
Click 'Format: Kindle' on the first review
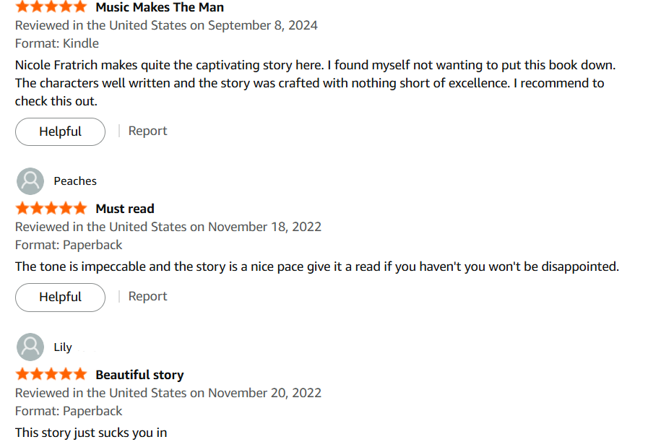click(57, 43)
